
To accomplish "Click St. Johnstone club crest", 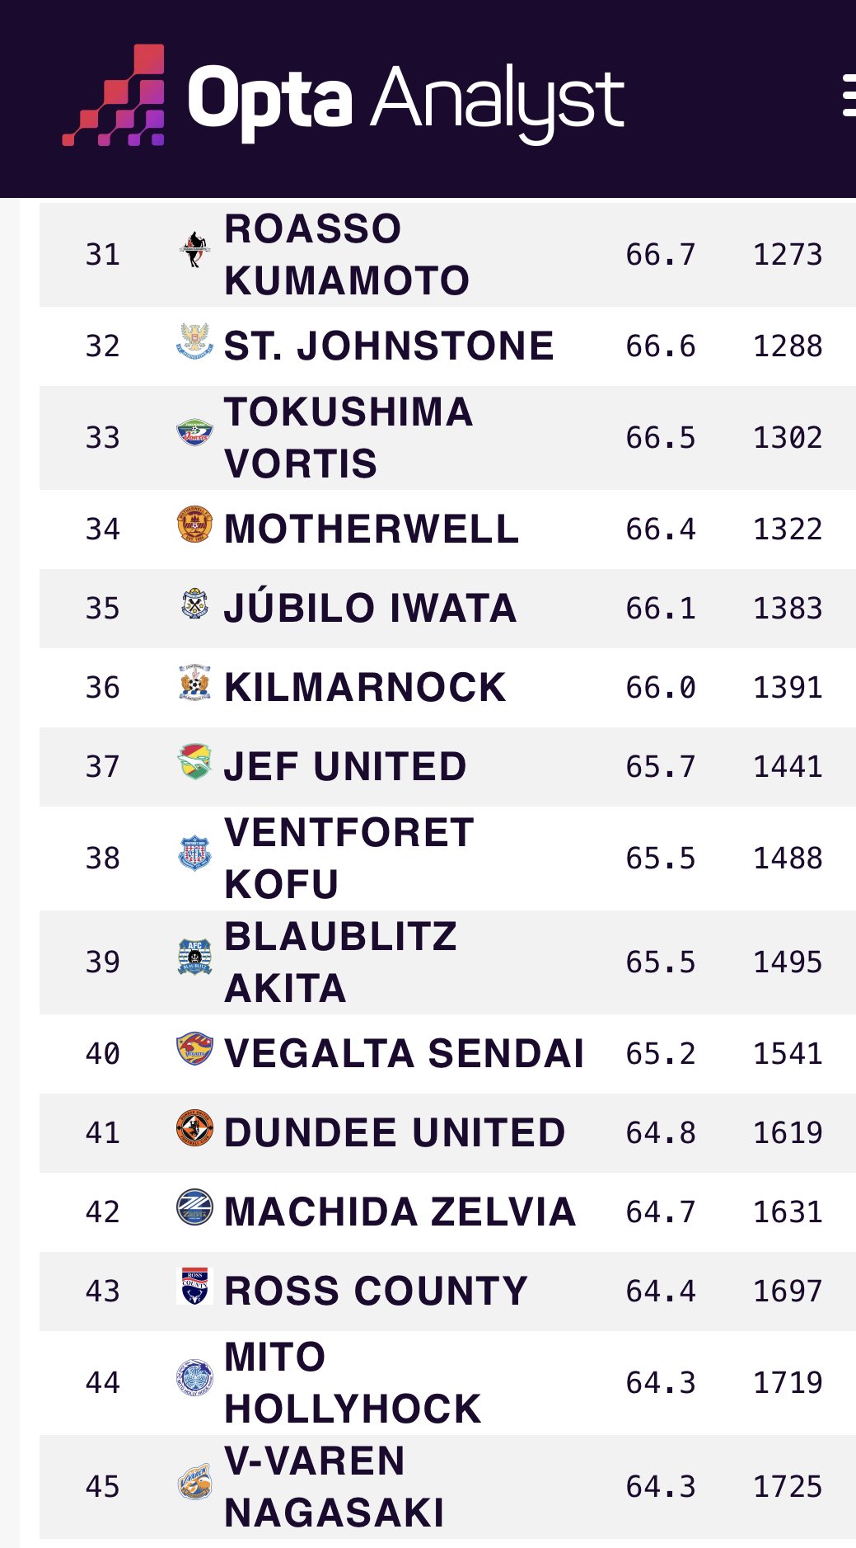I will click(195, 341).
